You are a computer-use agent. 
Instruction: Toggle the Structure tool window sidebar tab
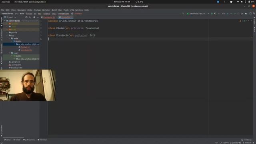(x=2, y=35)
